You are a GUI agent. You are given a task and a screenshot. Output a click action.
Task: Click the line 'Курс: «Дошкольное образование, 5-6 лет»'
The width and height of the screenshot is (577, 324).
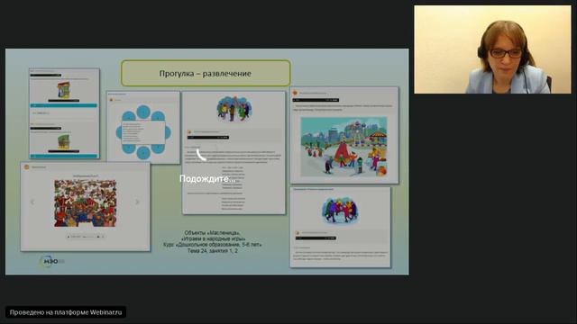pyautogui.click(x=213, y=245)
